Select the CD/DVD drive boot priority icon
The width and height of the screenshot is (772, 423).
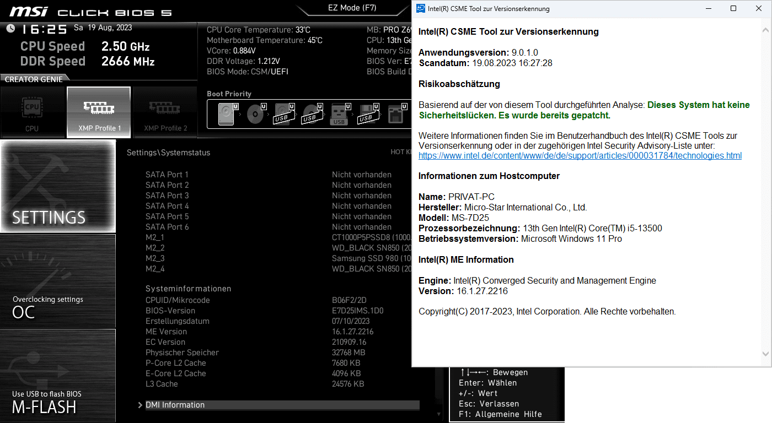click(255, 114)
